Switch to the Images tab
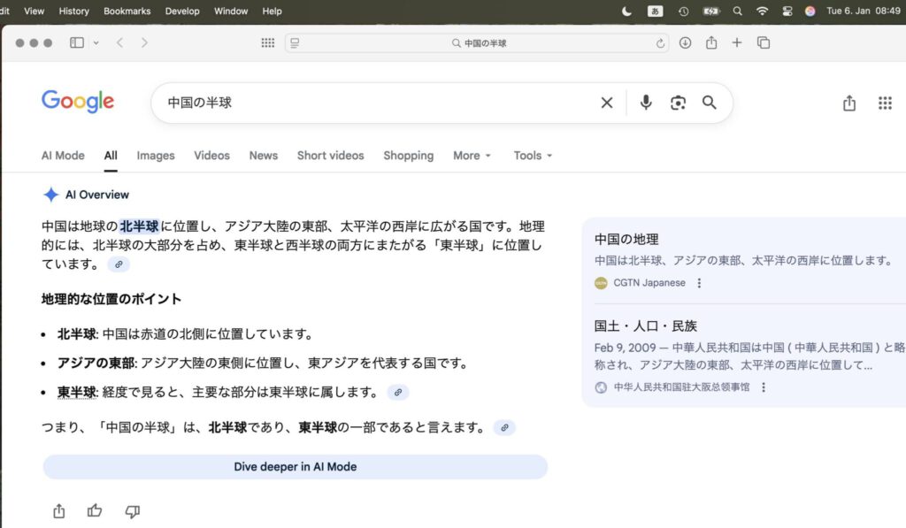The image size is (906, 528). (156, 156)
